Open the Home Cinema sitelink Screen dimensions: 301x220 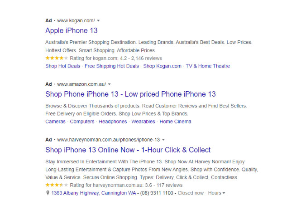pyautogui.click(x=176, y=122)
